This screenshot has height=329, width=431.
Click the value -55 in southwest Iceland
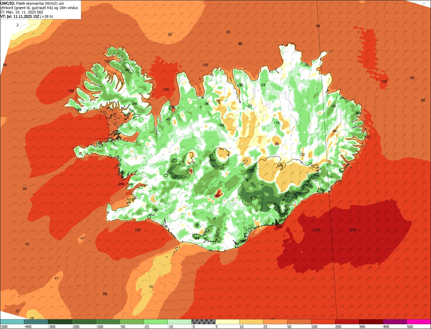[155, 210]
